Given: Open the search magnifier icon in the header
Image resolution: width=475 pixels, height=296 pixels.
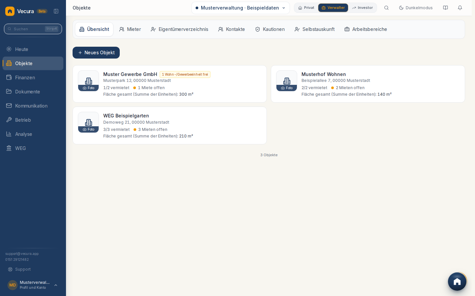Looking at the screenshot, I should 386,8.
